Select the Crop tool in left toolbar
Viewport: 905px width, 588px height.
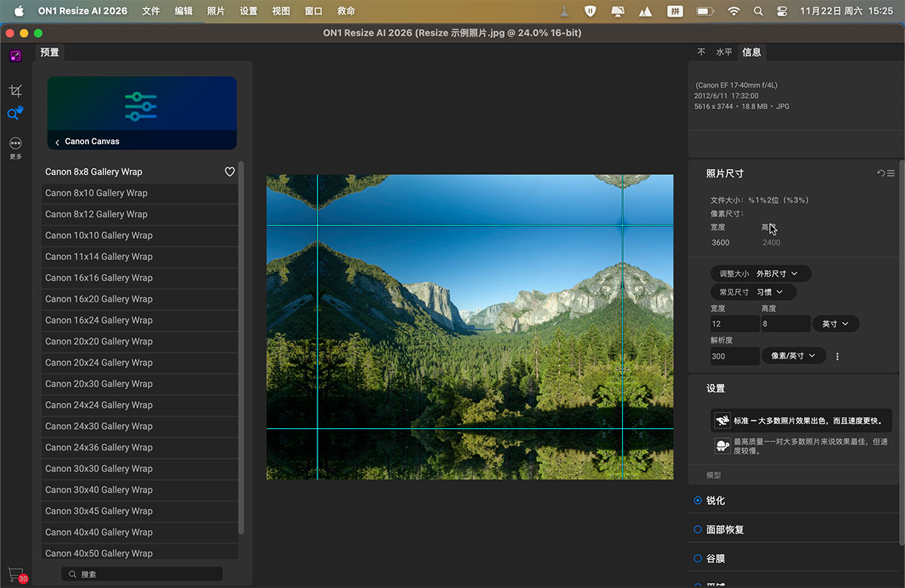tap(15, 90)
